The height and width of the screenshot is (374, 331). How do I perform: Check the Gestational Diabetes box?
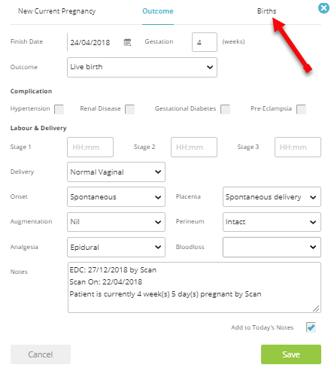tap(225, 109)
